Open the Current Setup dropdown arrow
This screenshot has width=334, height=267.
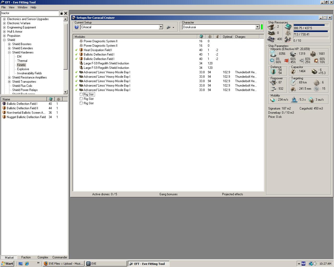point(161,27)
